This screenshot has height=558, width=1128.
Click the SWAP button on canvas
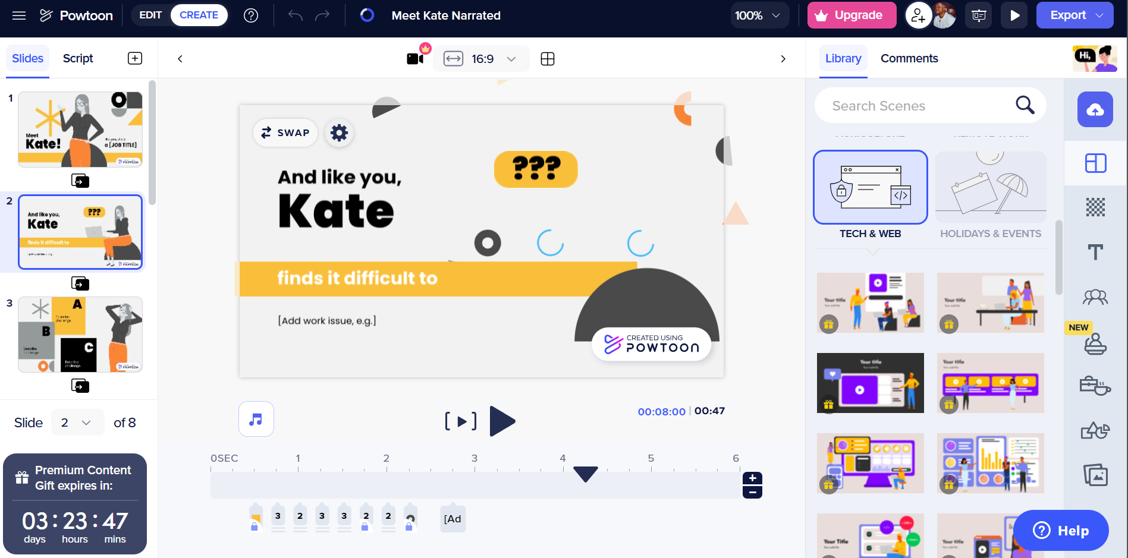[285, 133]
